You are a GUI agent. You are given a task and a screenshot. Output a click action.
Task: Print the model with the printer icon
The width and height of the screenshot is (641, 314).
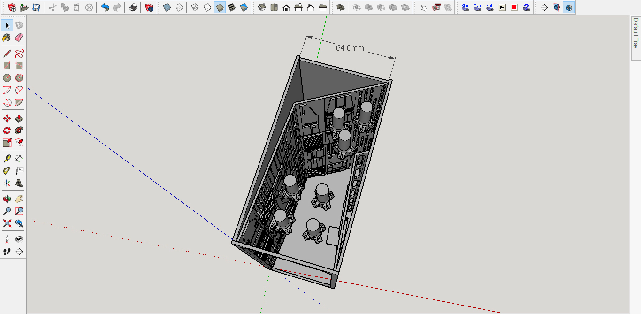133,8
